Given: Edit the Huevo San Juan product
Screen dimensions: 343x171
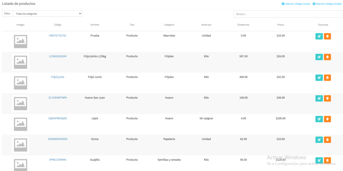Looking at the screenshot, I should click(319, 99).
